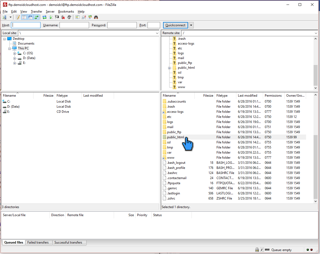
Task: Toggle the local directory tree view
Action: pos(24,17)
